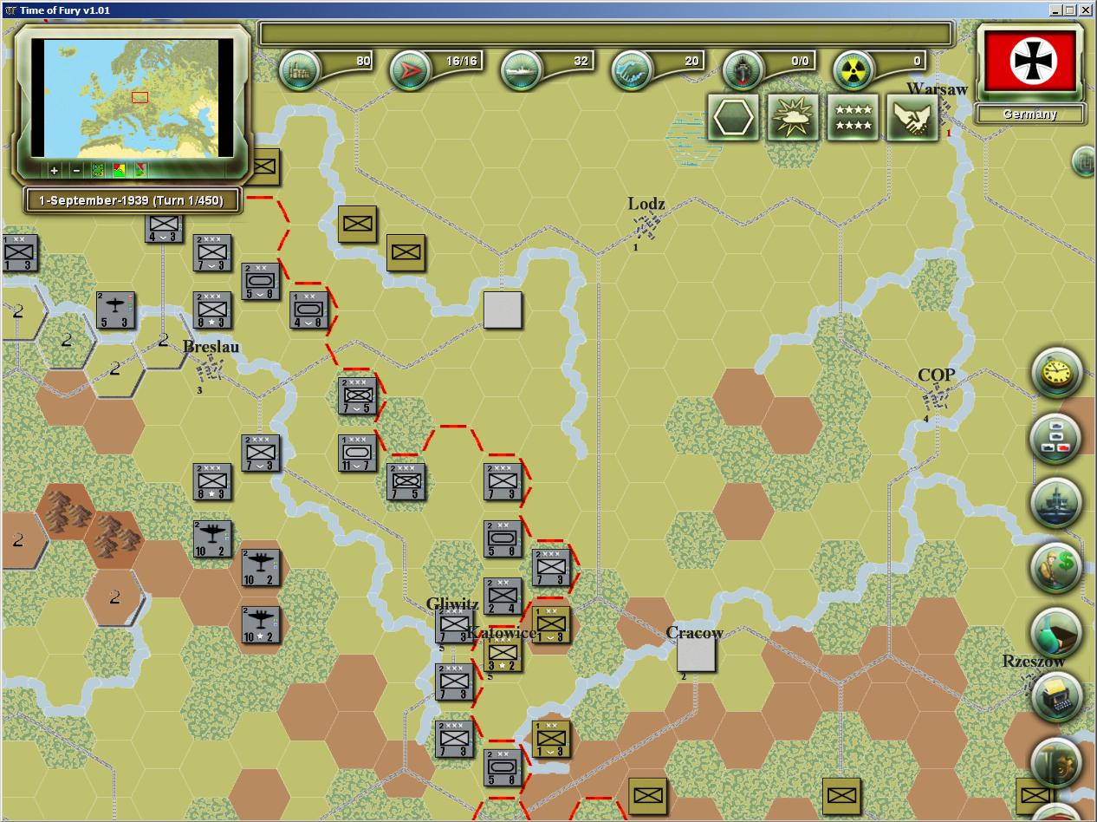Click the COP city label
Viewport: 1097px width, 822px height.
[937, 375]
